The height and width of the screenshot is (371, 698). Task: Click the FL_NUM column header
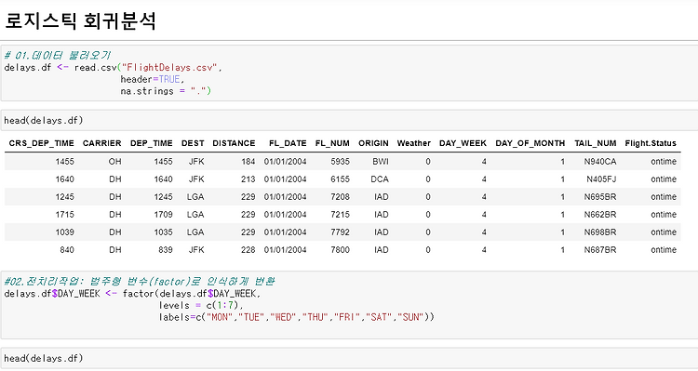click(x=332, y=143)
